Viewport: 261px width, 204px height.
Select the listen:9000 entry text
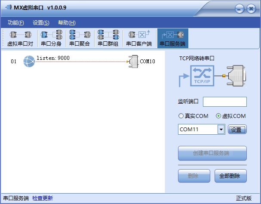click(x=53, y=58)
